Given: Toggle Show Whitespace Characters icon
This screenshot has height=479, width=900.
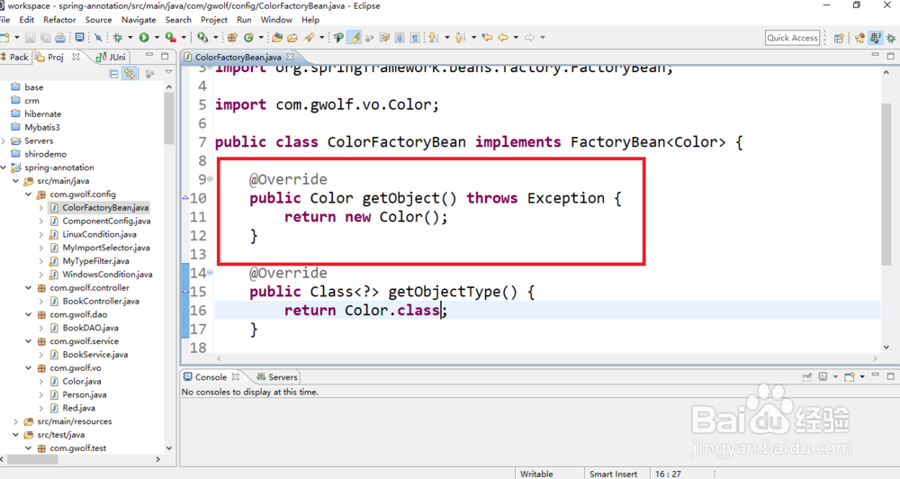Looking at the screenshot, I should click(x=415, y=37).
